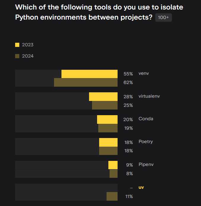Click the 100+ respondents badge

click(163, 18)
